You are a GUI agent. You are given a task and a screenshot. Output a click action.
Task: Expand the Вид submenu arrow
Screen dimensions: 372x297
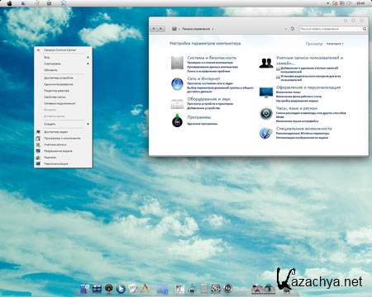point(88,57)
